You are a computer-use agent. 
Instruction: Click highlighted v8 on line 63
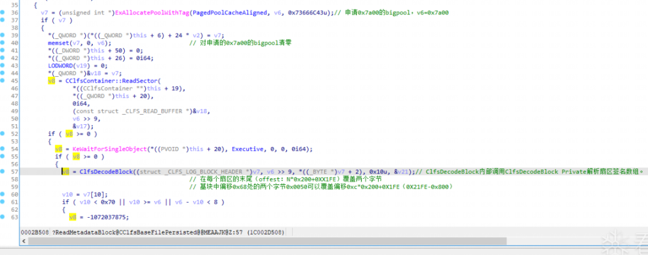73,217
